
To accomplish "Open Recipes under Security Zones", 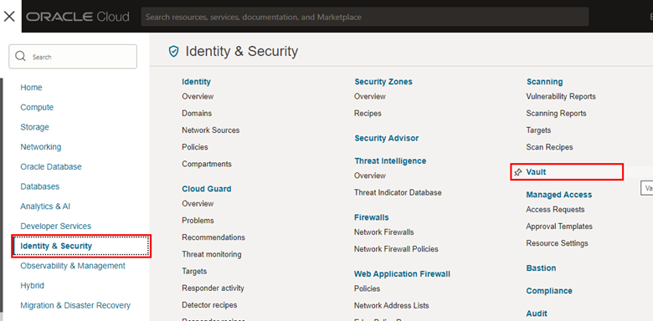I will 368,113.
